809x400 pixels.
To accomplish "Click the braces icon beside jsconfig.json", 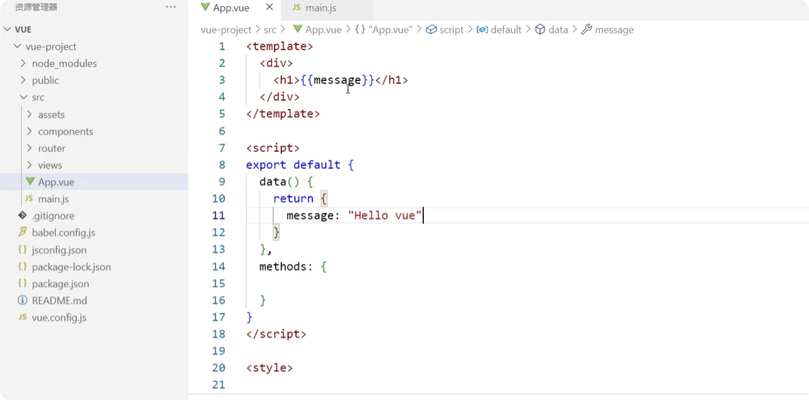I will pos(22,249).
